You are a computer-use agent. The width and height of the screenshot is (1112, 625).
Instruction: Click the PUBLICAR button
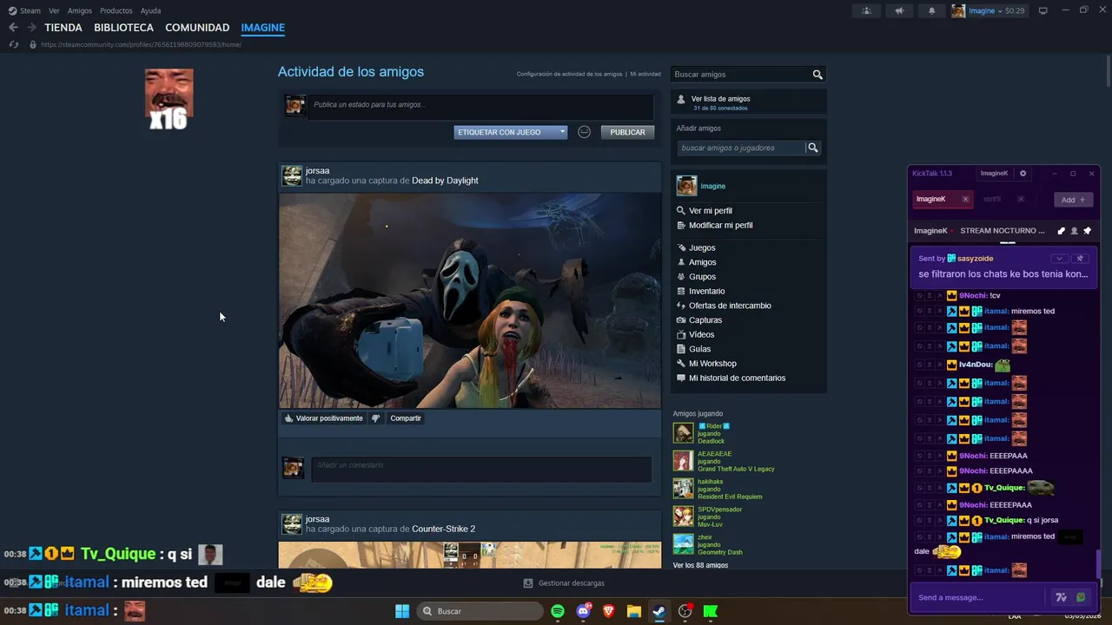(627, 132)
